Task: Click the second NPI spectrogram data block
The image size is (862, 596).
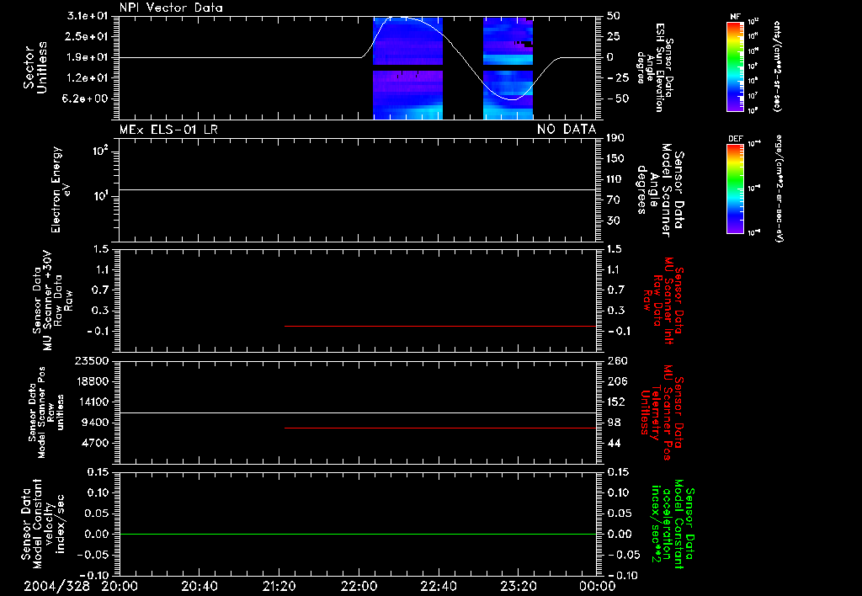Action: pyautogui.click(x=508, y=67)
